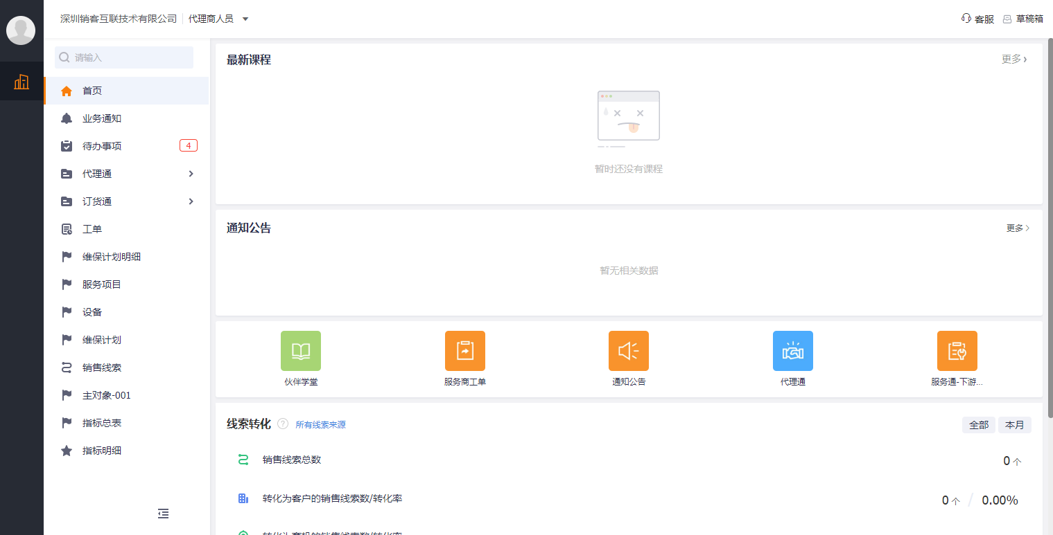
Task: Click the blue building icon beside 转化为客户
Action: (x=243, y=498)
